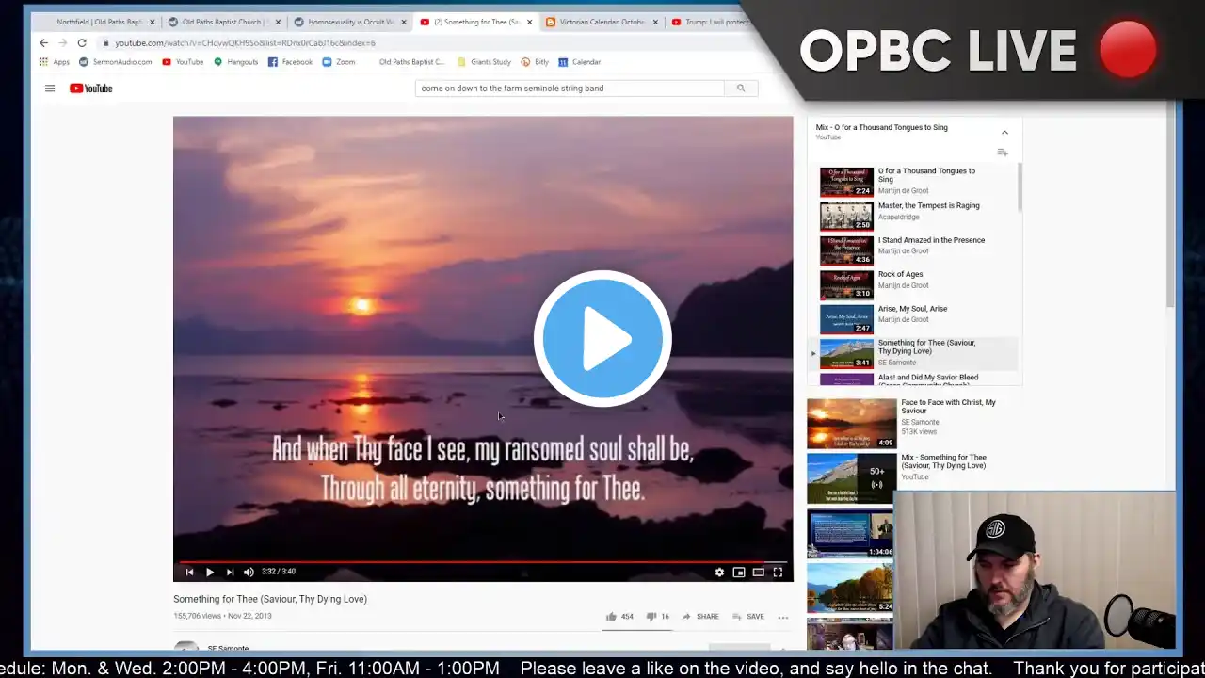Viewport: 1205px width, 678px height.
Task: Open the more actions menu below video
Action: (x=782, y=617)
